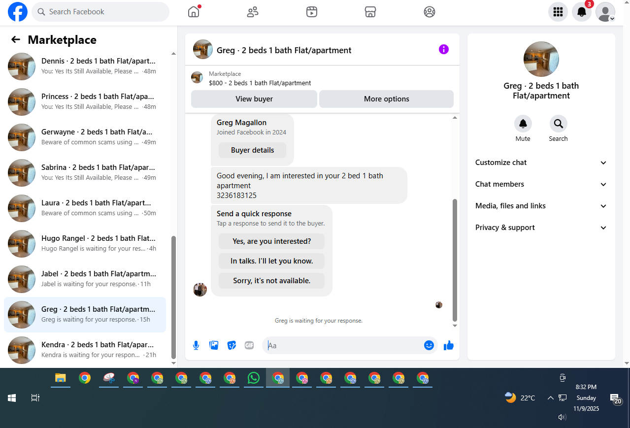Show hidden system tray icons chevron
The width and height of the screenshot is (630, 428).
(x=551, y=398)
